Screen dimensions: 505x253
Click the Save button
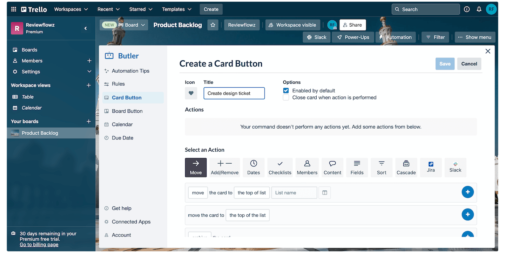(x=445, y=64)
